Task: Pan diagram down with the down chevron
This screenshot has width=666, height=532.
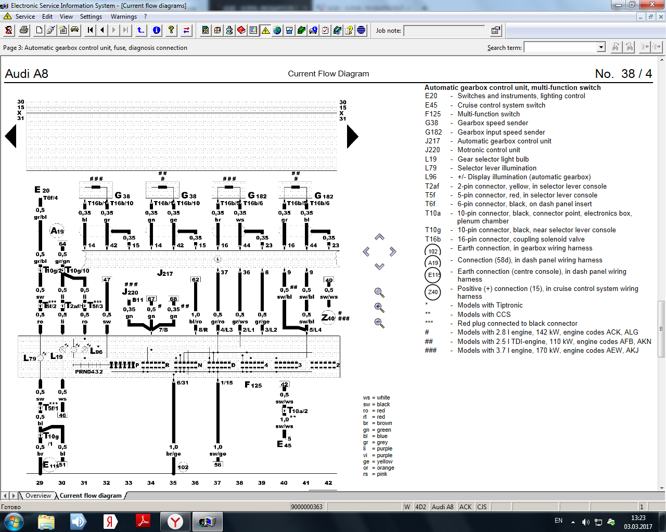Action: coord(379,266)
